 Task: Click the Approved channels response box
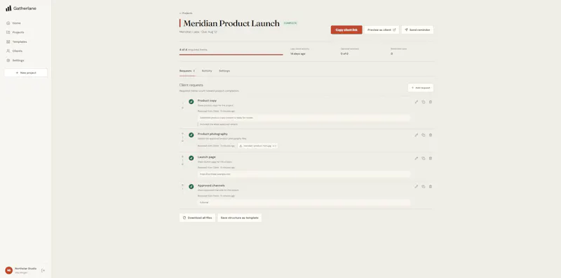[304, 202]
